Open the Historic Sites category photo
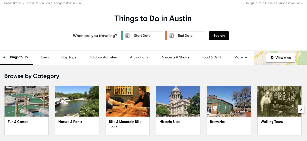 click(178, 101)
